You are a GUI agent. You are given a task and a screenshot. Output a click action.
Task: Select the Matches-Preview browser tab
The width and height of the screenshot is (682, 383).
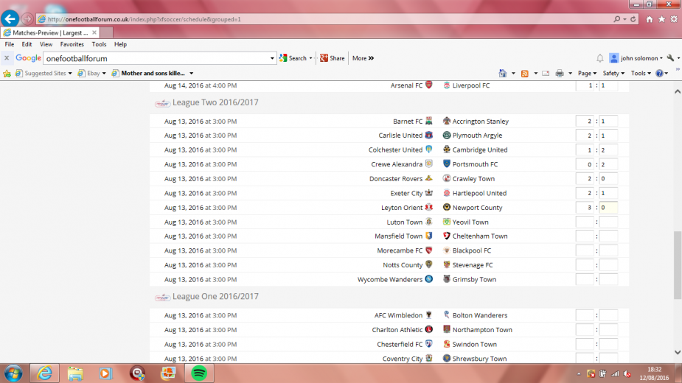[x=50, y=32]
